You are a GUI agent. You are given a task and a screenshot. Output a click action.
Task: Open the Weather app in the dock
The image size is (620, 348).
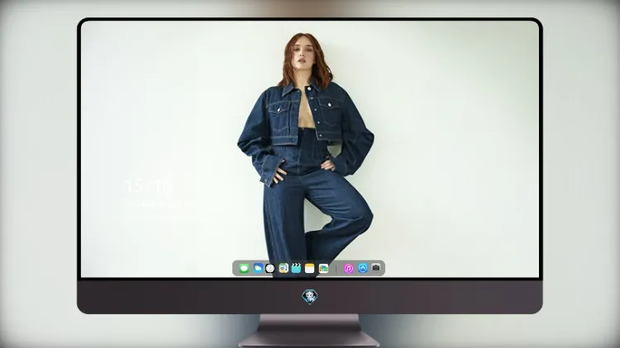[x=258, y=268]
